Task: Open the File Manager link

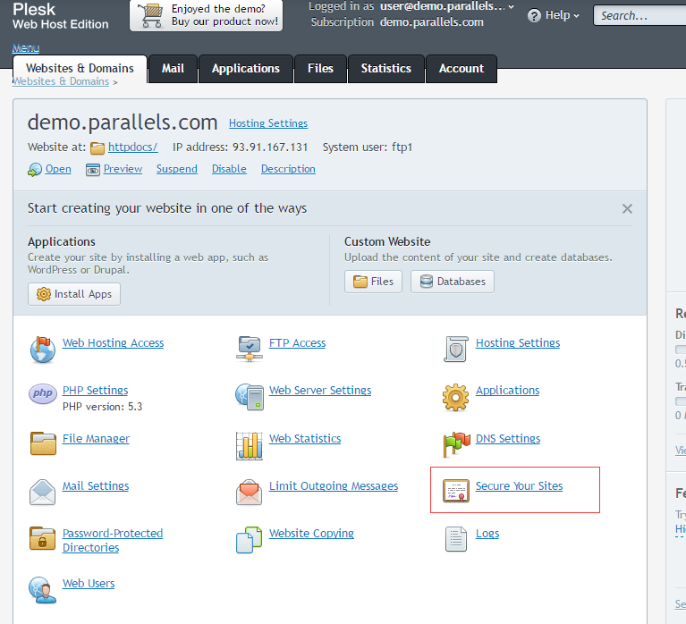Action: pyautogui.click(x=97, y=439)
